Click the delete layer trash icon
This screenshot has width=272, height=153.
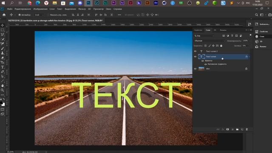click(x=247, y=129)
